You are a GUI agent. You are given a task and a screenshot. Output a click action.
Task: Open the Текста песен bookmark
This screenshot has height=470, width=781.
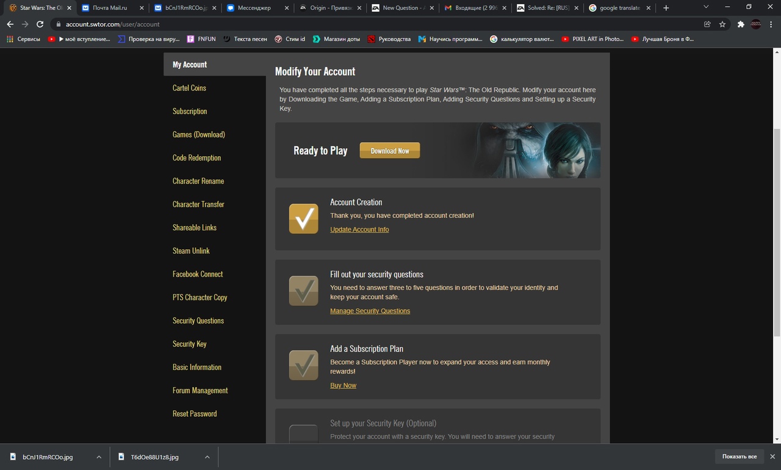(x=245, y=39)
